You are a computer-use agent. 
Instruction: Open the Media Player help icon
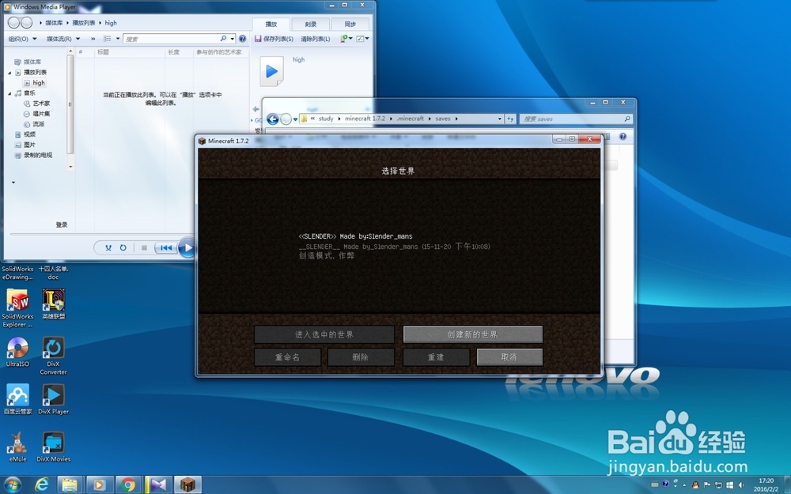point(243,39)
